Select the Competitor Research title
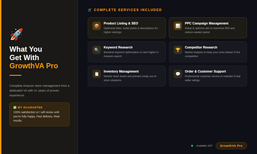Image resolution: width=257 pixels, height=154 pixels. click(x=201, y=47)
